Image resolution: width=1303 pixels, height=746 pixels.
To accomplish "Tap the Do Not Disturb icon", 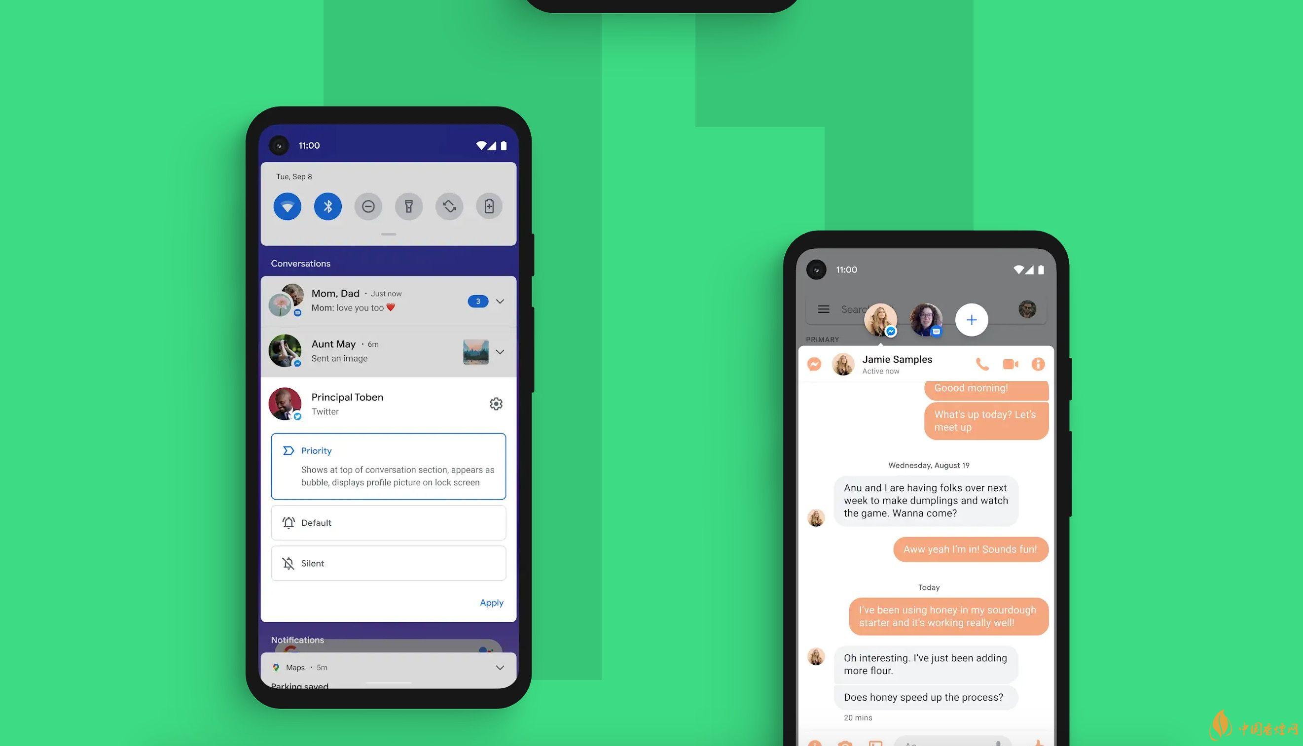I will 368,206.
